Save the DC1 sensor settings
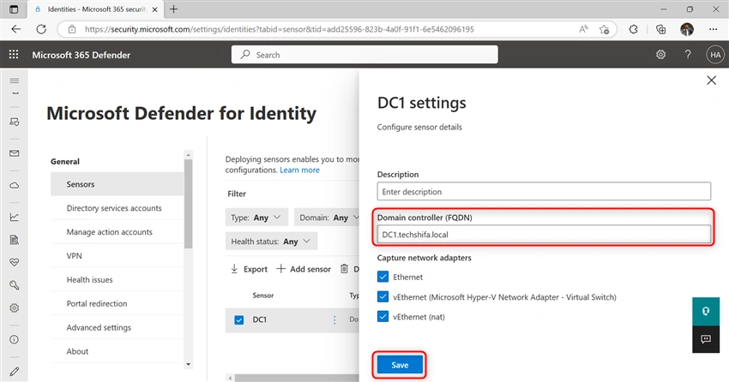Screen dimensions: 729x382 pos(400,365)
